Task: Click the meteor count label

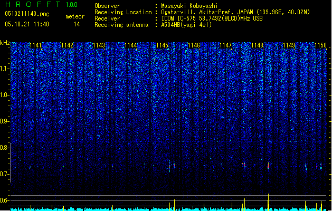Action: click(x=75, y=16)
